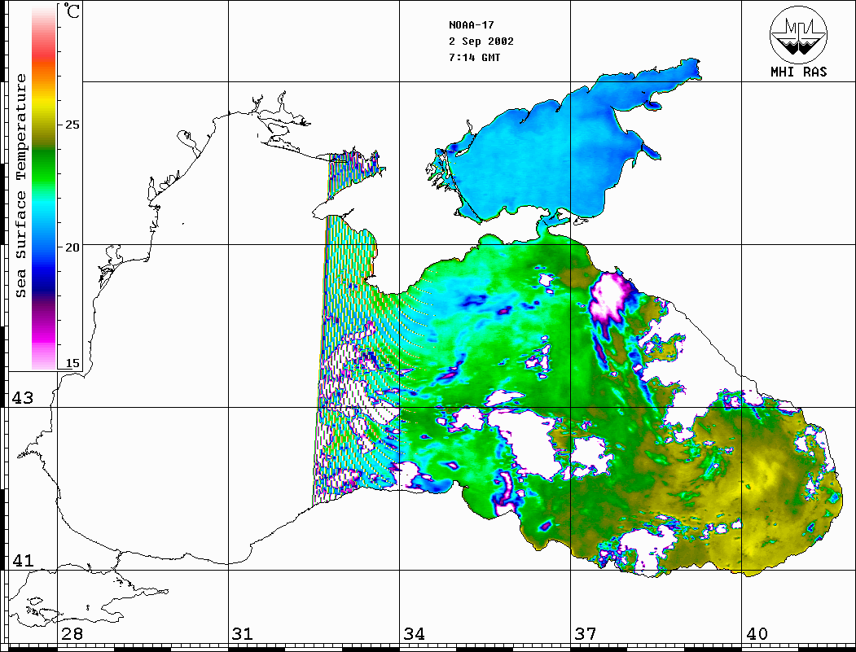856x652 pixels.
Task: Click the '7:14 GMT' time text
Action: (474, 57)
